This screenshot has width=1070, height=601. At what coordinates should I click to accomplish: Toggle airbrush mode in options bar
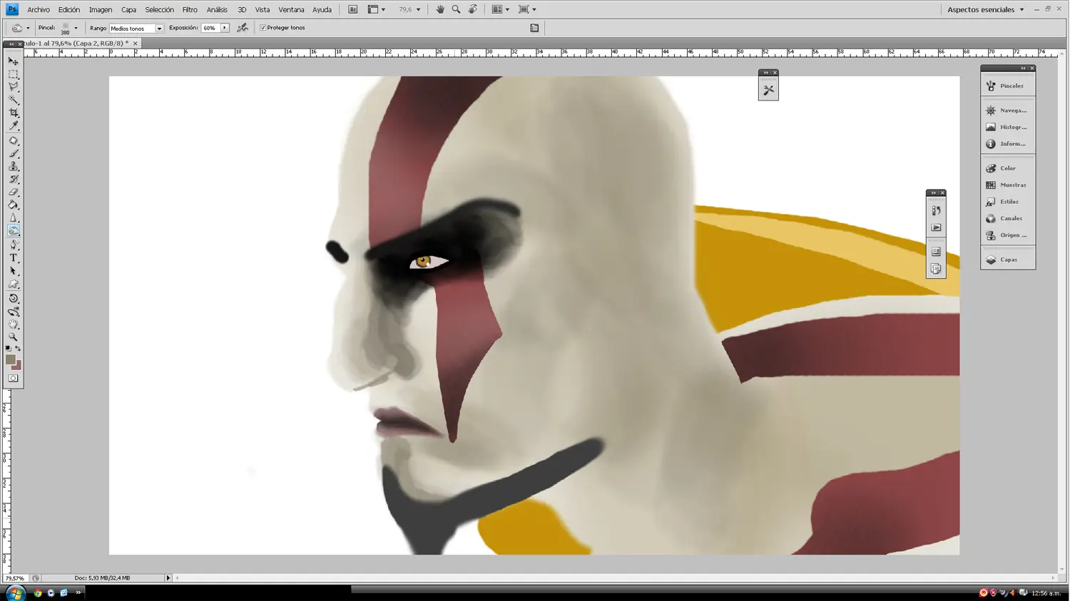click(x=243, y=28)
